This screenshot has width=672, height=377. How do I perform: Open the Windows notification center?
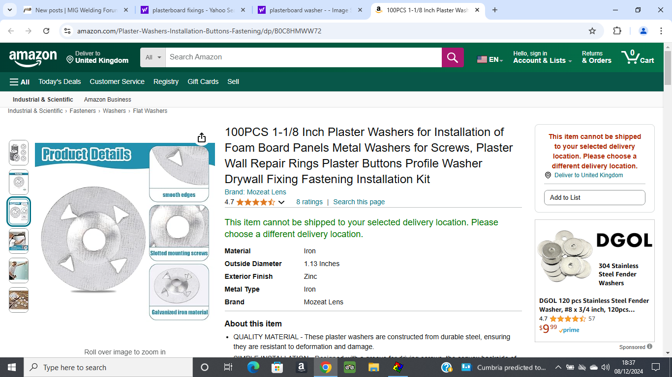pos(655,367)
